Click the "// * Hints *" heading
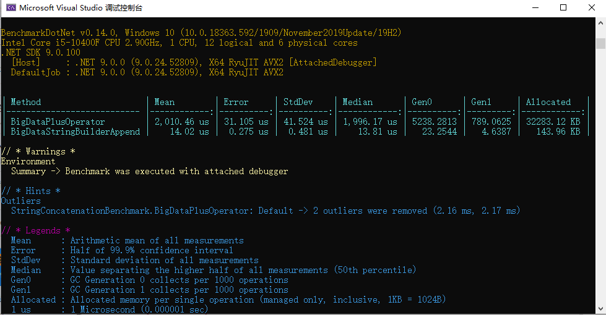This screenshot has width=606, height=315. coord(31,191)
